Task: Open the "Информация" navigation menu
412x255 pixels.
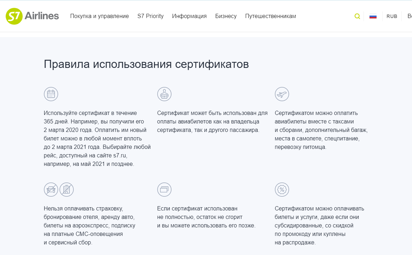Action: pyautogui.click(x=189, y=16)
